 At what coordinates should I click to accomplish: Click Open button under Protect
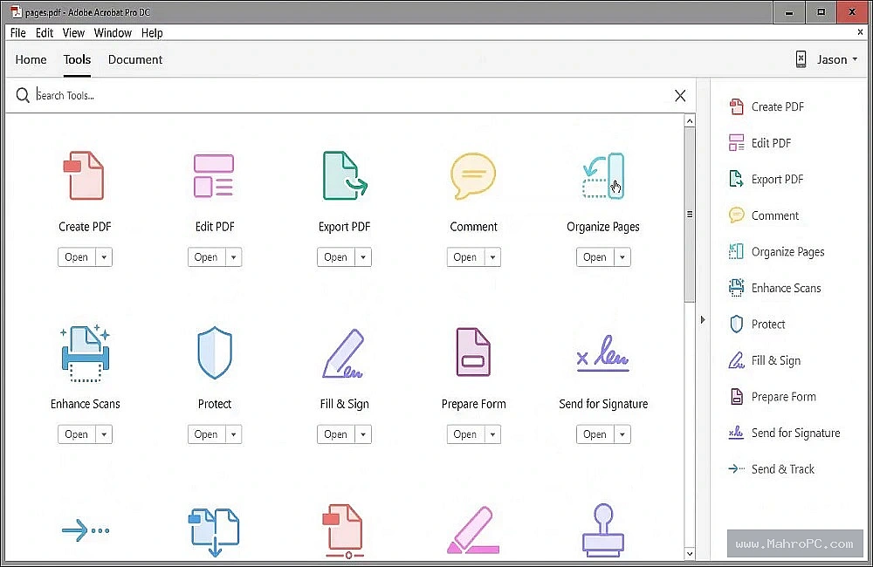point(206,434)
